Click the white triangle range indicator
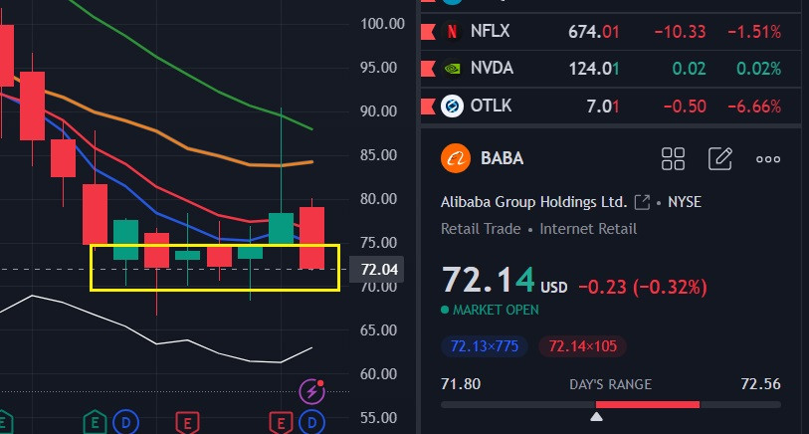 click(x=596, y=416)
